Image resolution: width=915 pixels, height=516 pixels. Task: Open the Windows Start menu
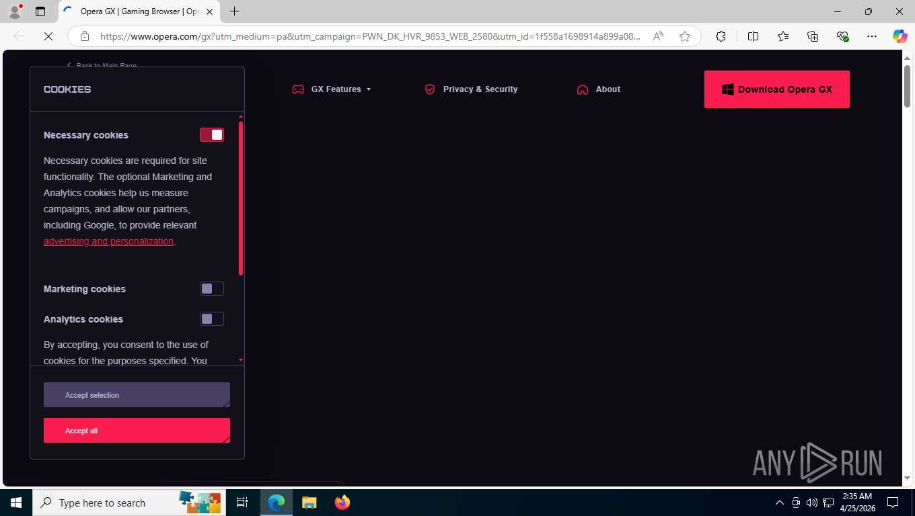click(15, 503)
